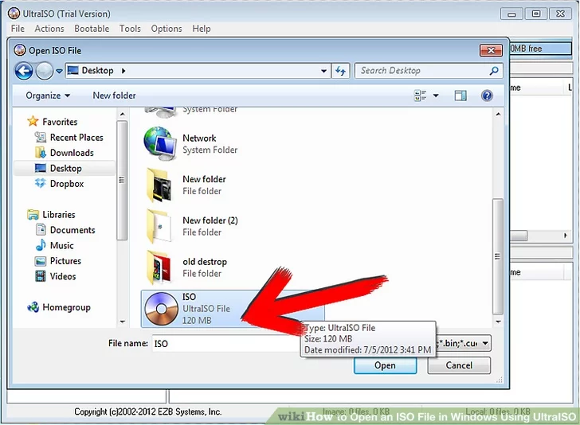
Task: Open the File menu in UltraISO
Action: 18,29
